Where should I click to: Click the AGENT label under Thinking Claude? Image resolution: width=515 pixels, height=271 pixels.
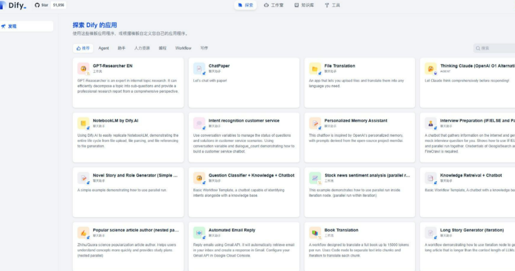point(445,71)
